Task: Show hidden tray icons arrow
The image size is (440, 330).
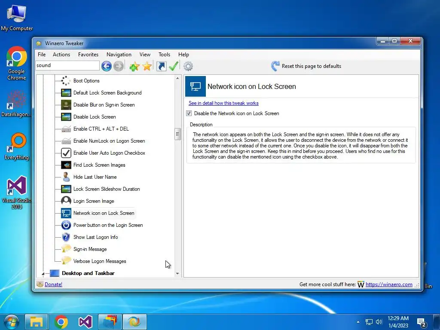Action: pyautogui.click(x=358, y=322)
